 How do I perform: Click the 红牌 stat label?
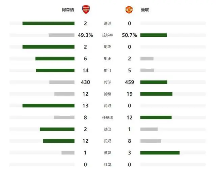[107, 165]
